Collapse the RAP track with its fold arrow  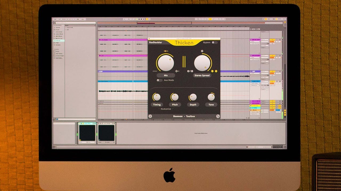pyautogui.click(x=251, y=71)
